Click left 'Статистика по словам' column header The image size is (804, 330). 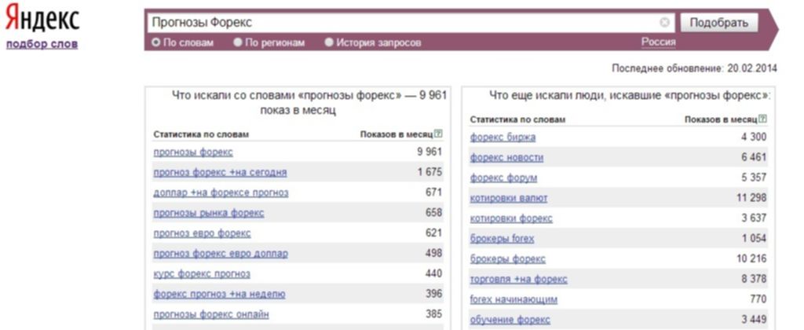(201, 134)
